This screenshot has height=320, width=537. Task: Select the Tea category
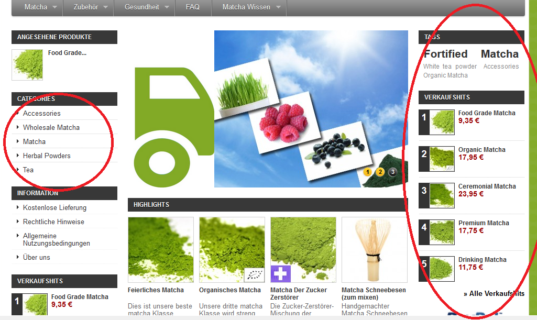pyautogui.click(x=28, y=170)
